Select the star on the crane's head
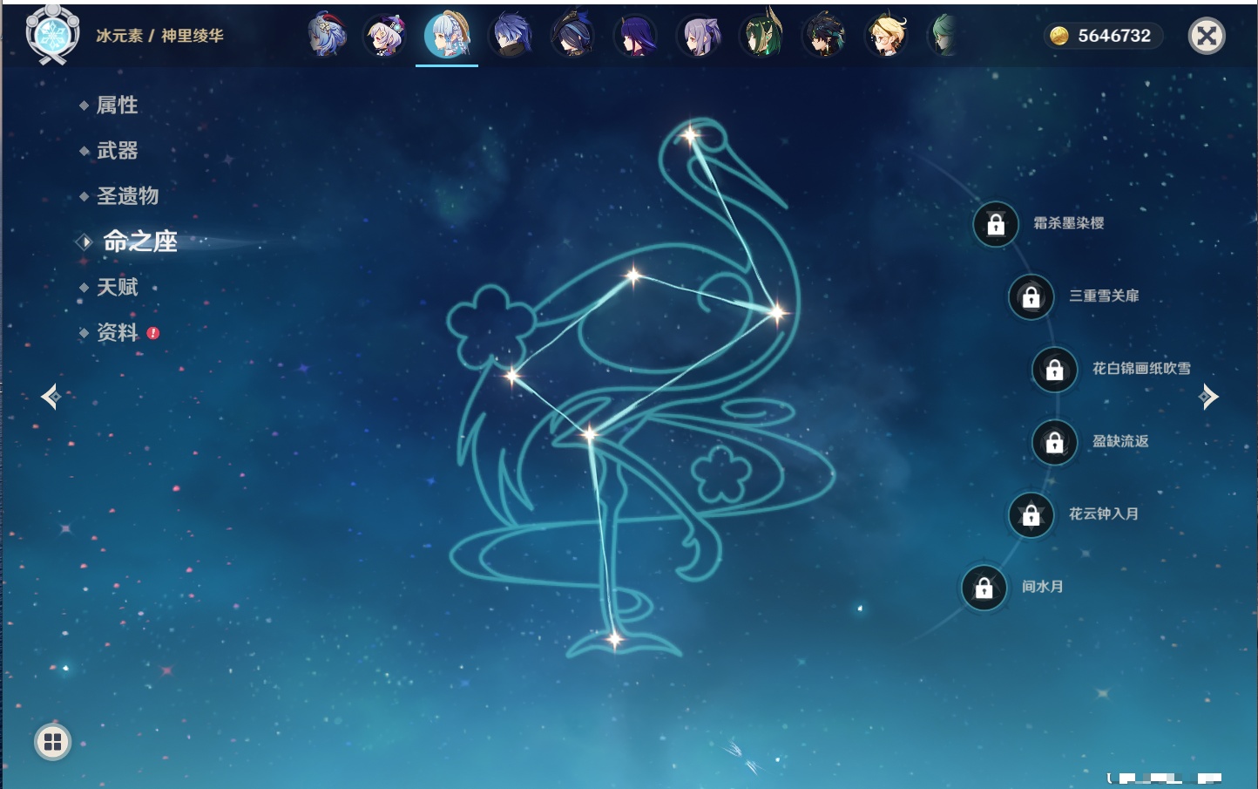 click(690, 135)
